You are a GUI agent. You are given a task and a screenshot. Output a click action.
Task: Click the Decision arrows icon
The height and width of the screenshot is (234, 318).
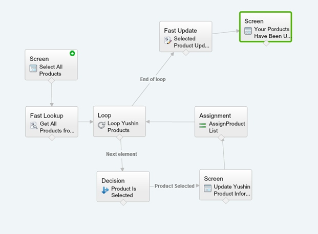105,190
